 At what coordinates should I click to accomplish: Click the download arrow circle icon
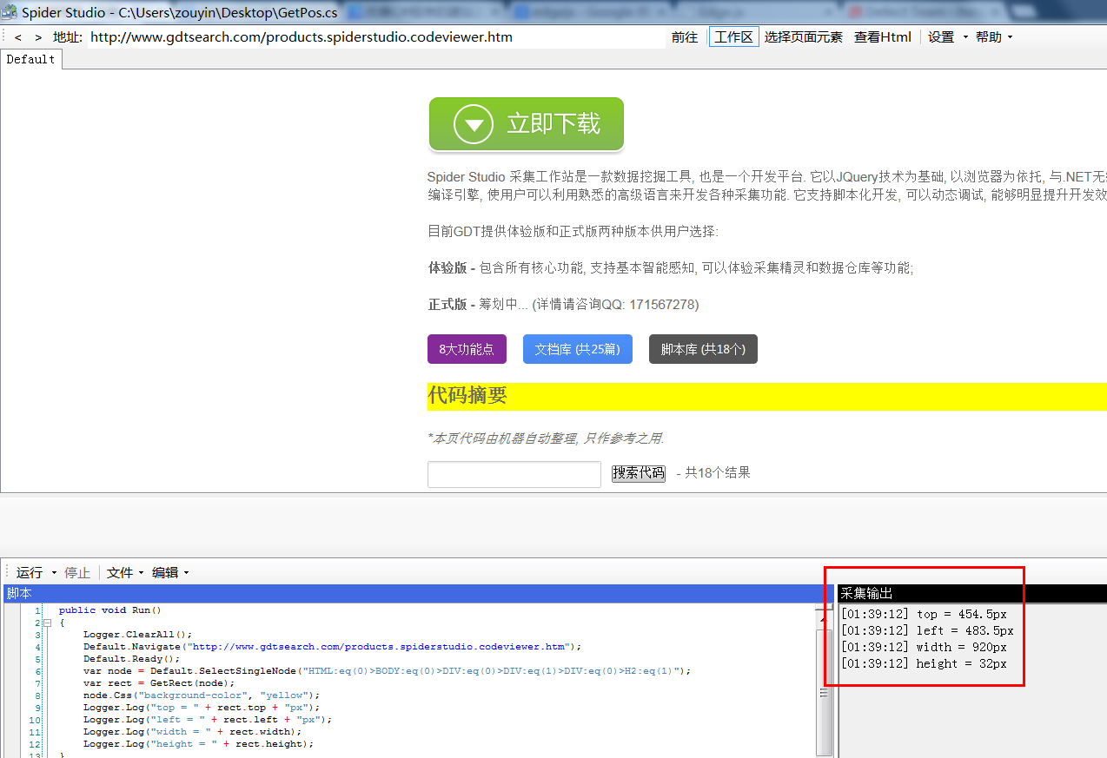[474, 124]
